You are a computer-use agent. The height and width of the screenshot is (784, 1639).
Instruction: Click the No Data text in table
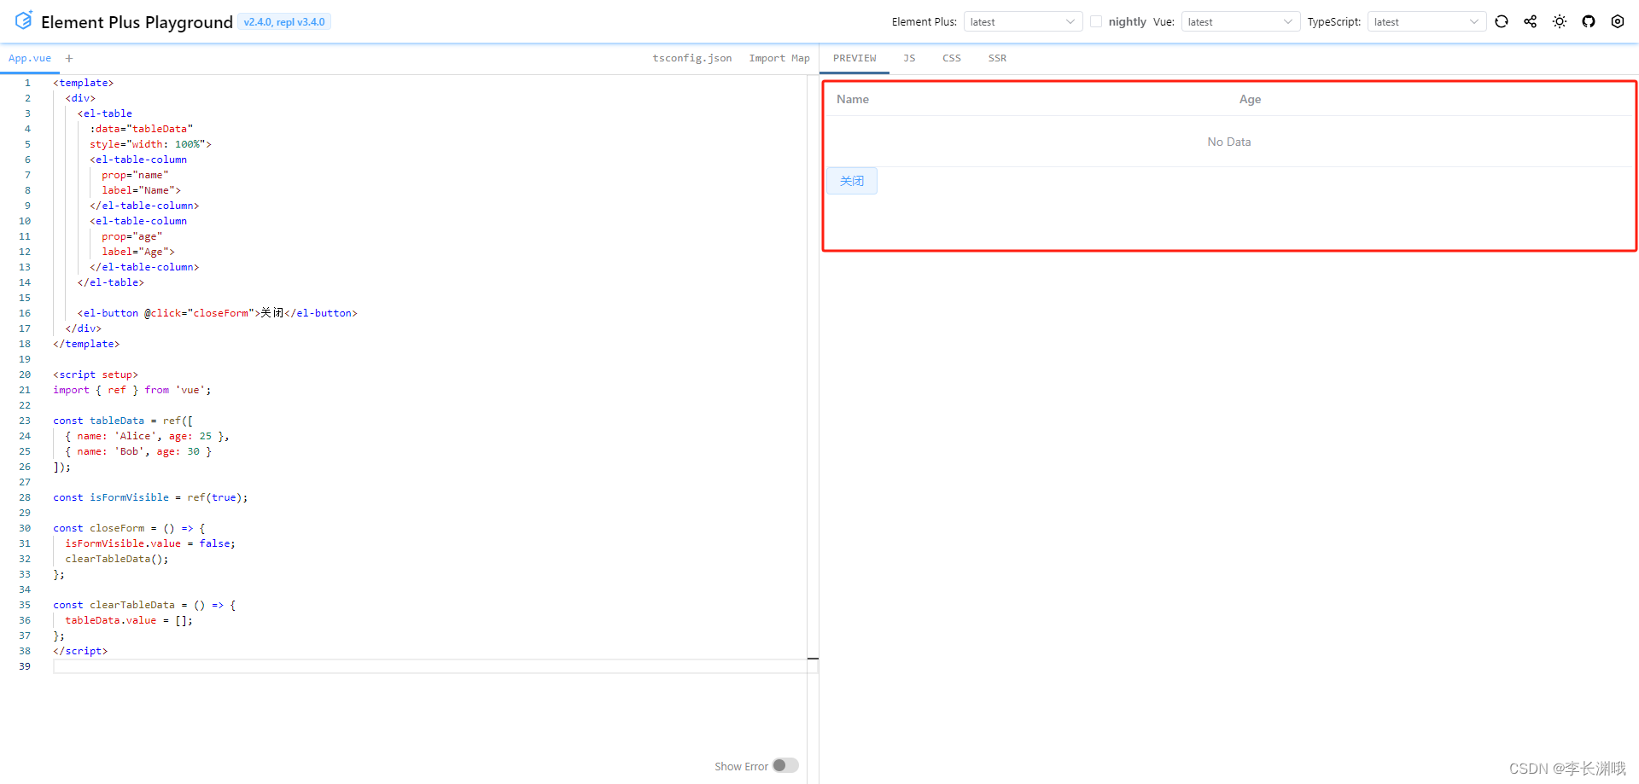[1229, 142]
